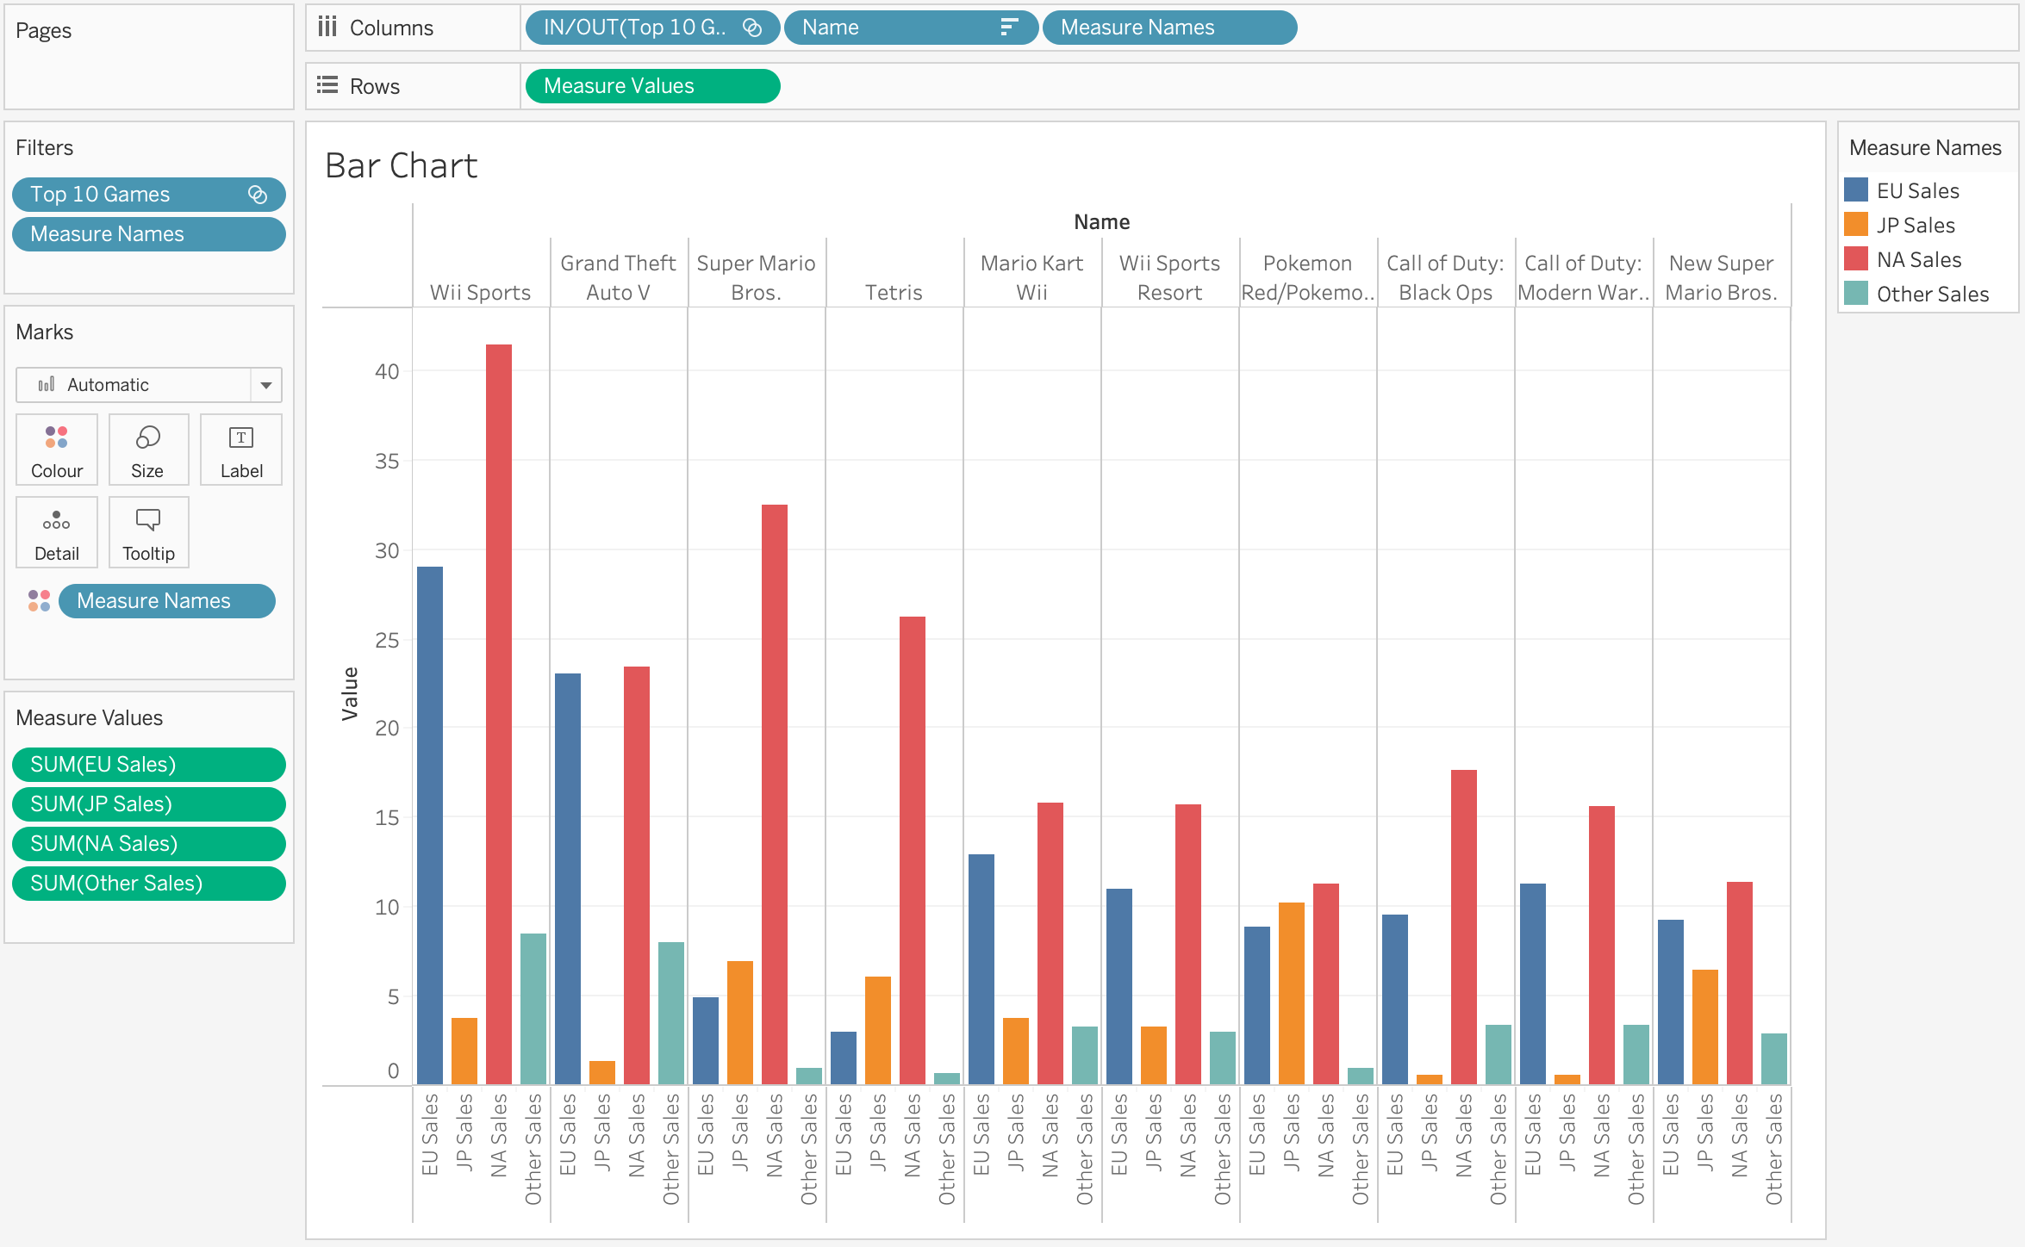2025x1247 pixels.
Task: Select the Measure Names pill on Columns
Action: tap(1169, 28)
